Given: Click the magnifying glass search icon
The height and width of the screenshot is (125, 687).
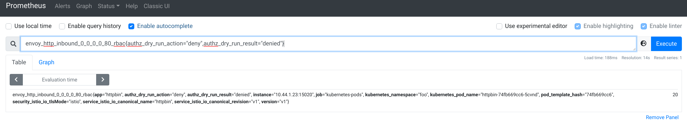Looking at the screenshot, I should pos(13,44).
